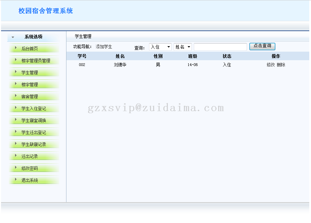
Task: Click the 班级 column header
Action: [192, 56]
